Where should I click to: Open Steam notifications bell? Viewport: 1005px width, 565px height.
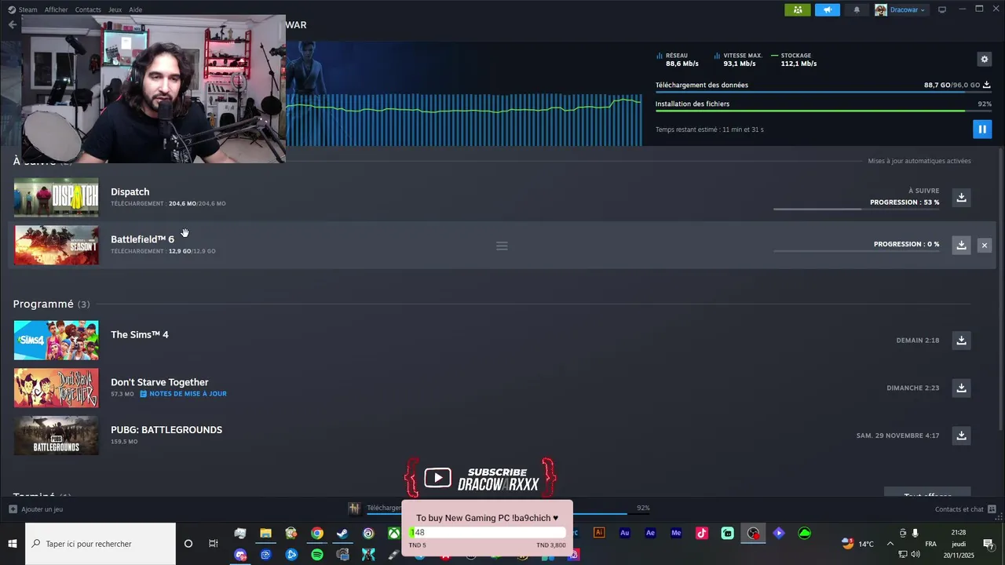[x=857, y=9]
